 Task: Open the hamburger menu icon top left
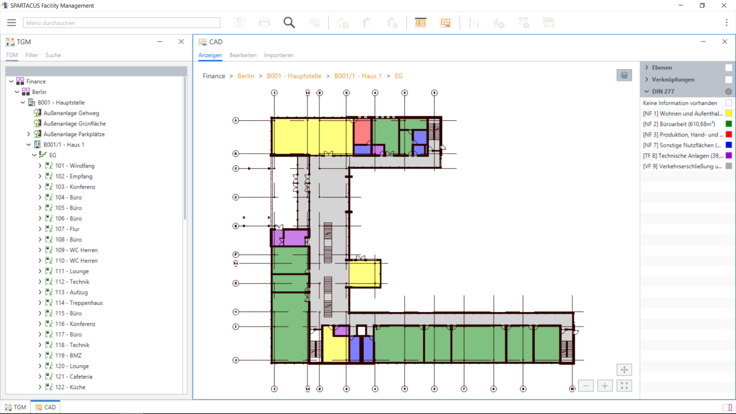pyautogui.click(x=11, y=22)
